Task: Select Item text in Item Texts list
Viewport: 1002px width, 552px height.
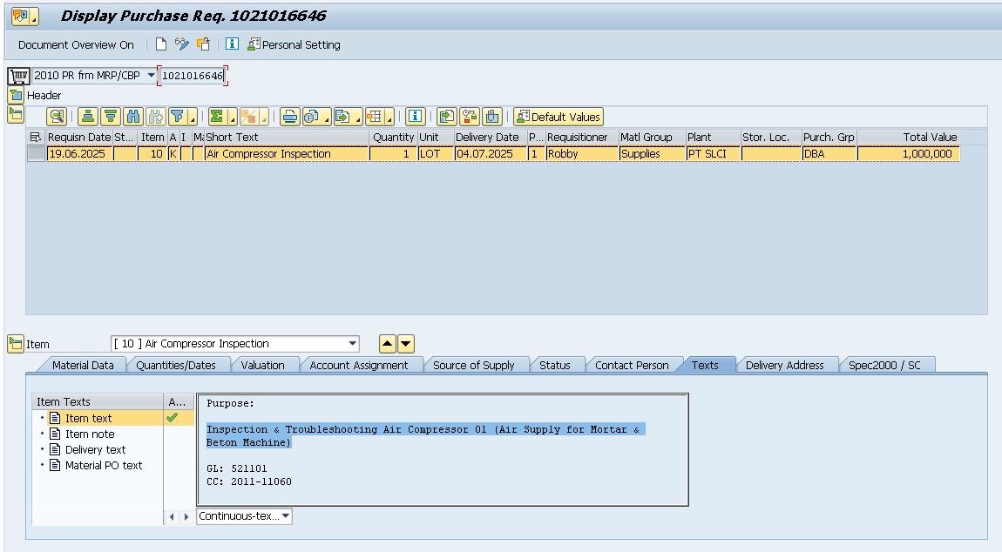Action: pos(88,418)
